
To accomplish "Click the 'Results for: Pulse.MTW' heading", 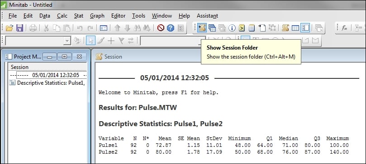I will 138,108.
